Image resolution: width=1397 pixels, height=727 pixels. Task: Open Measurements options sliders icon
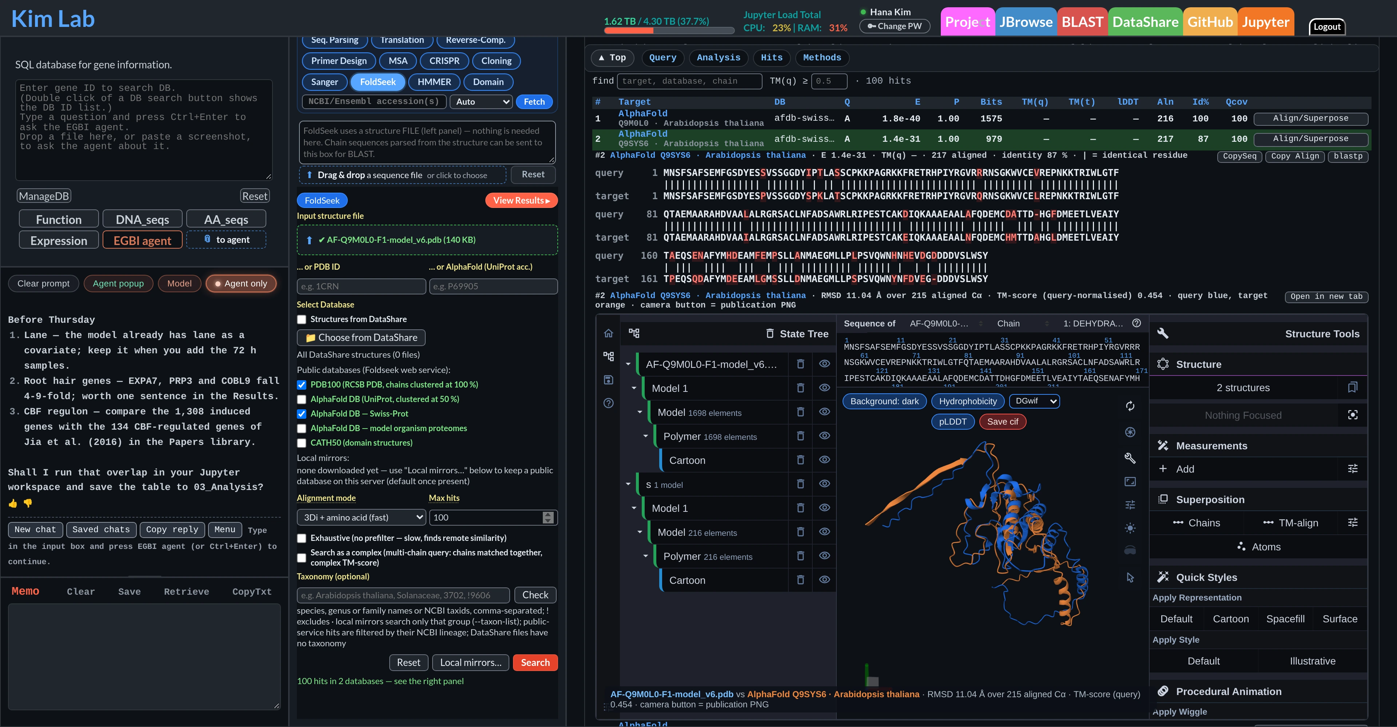click(x=1353, y=469)
